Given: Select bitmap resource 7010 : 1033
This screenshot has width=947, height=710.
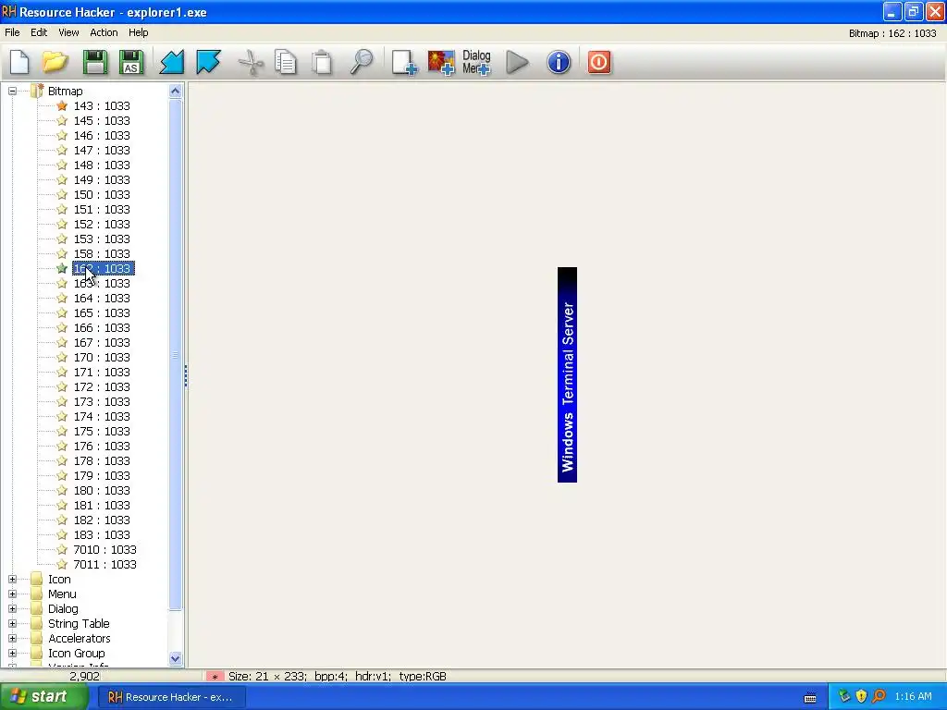Looking at the screenshot, I should coord(105,549).
